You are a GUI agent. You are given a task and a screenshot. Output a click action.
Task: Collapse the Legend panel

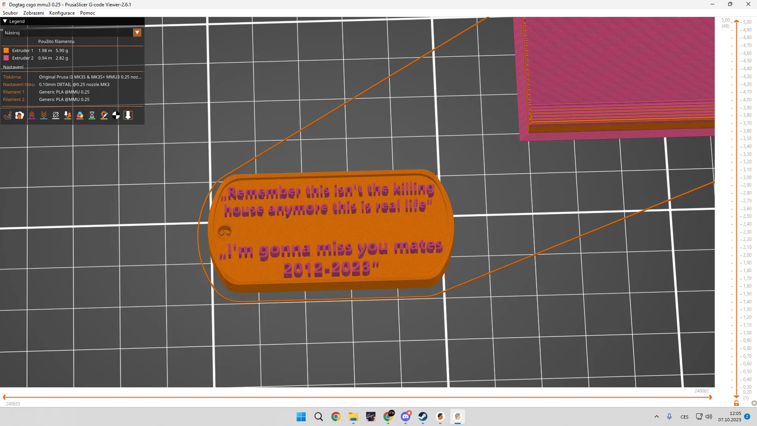pos(5,21)
